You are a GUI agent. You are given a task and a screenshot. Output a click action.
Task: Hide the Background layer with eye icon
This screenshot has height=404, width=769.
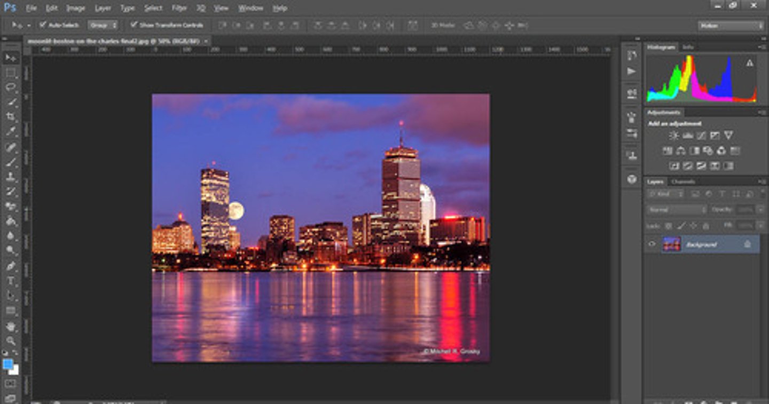[652, 244]
